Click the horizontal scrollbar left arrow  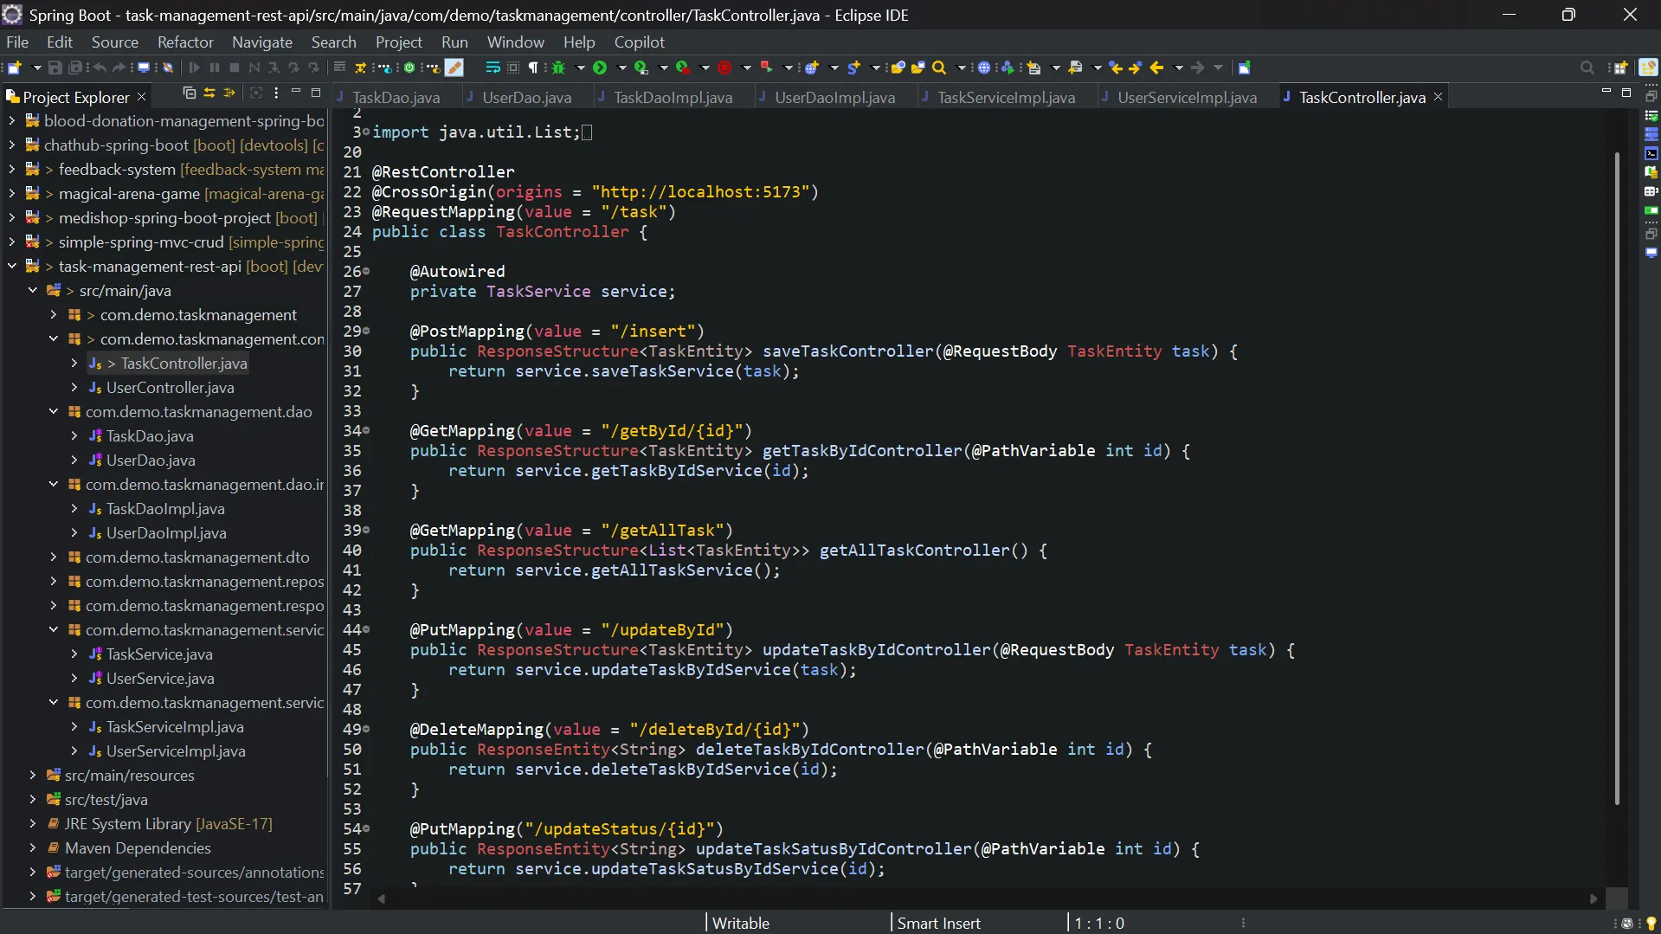click(x=381, y=899)
